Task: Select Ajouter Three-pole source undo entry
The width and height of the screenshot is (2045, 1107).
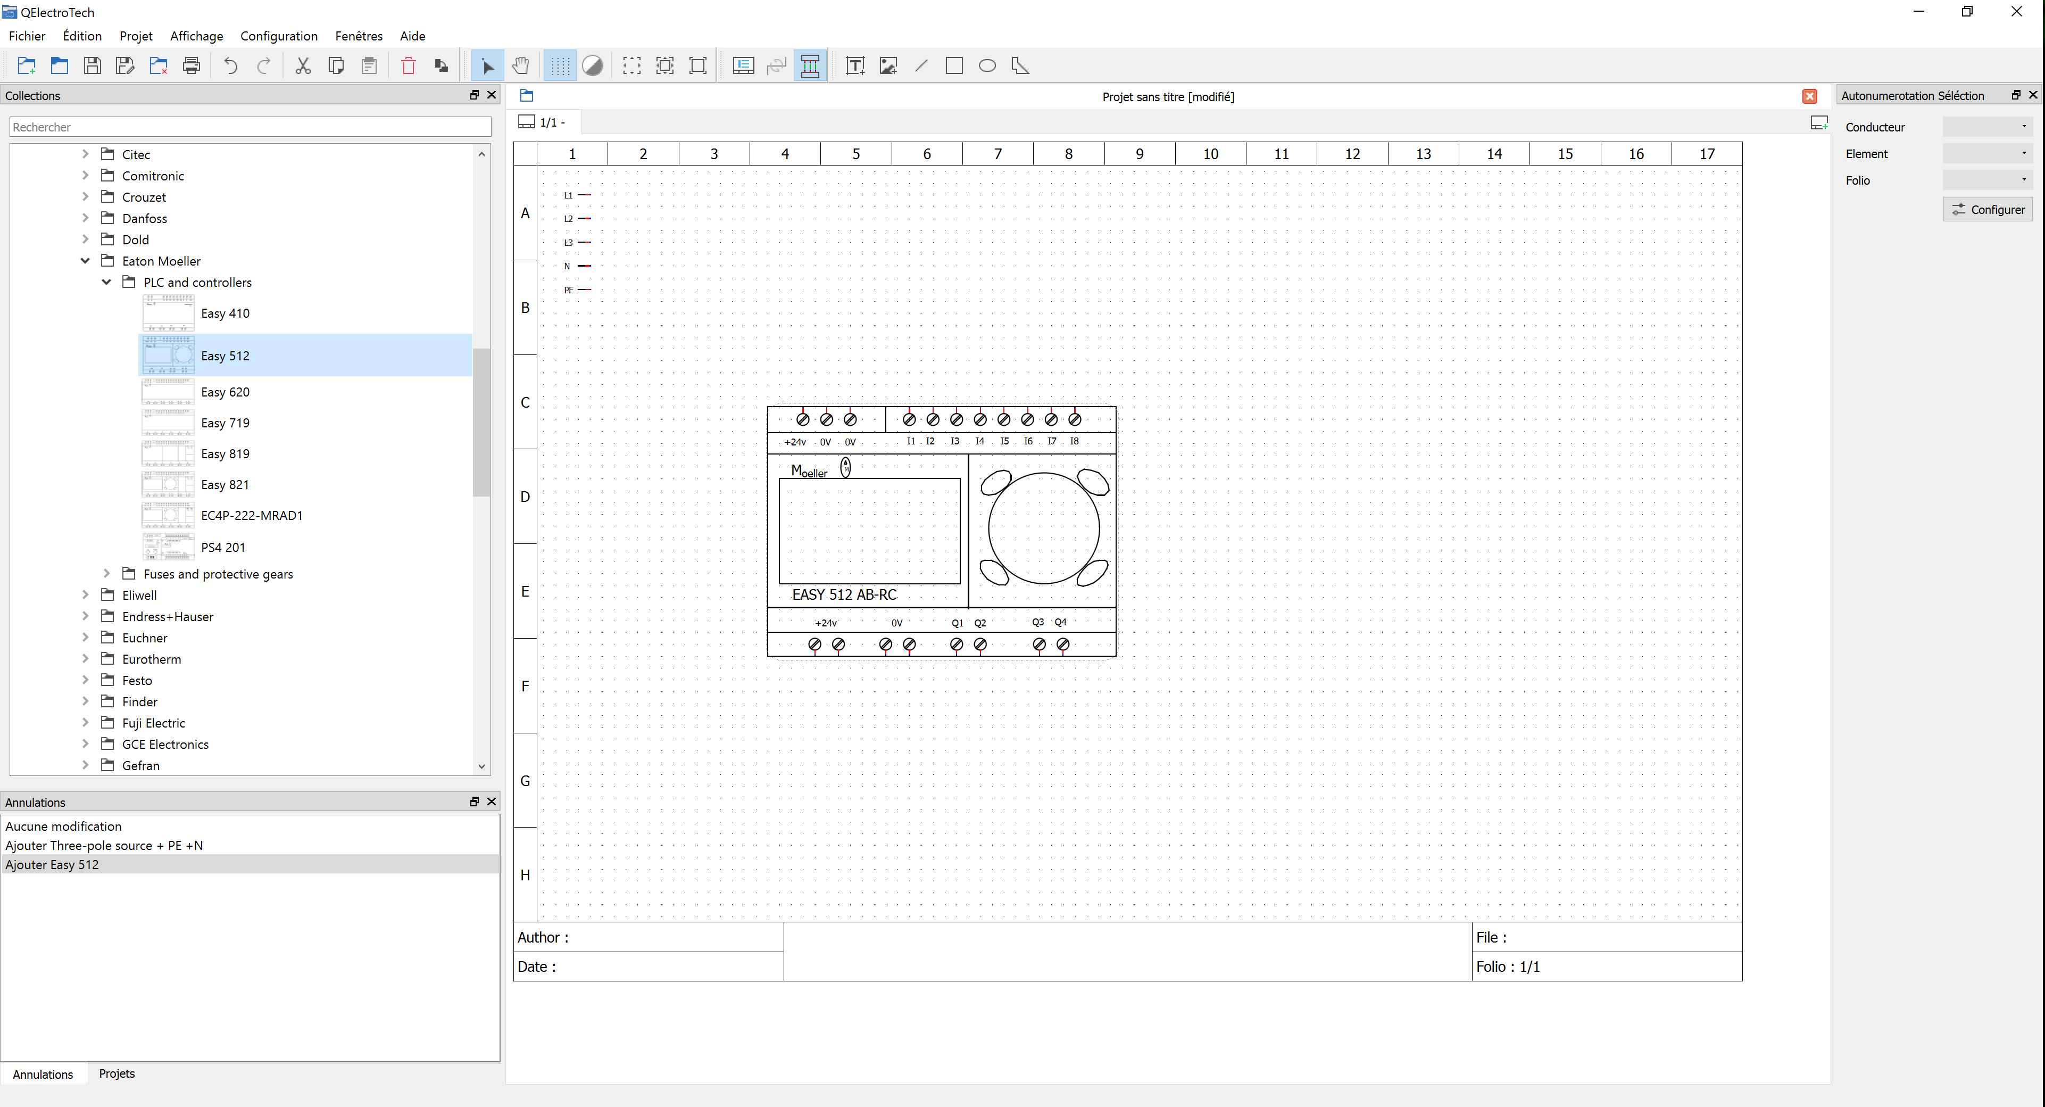Action: [x=104, y=846]
